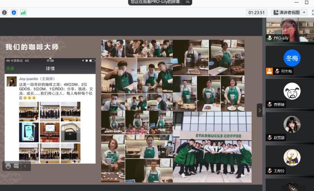Click 曹雅婕's muted microphone icon
The width and height of the screenshot is (314, 191).
270,105
